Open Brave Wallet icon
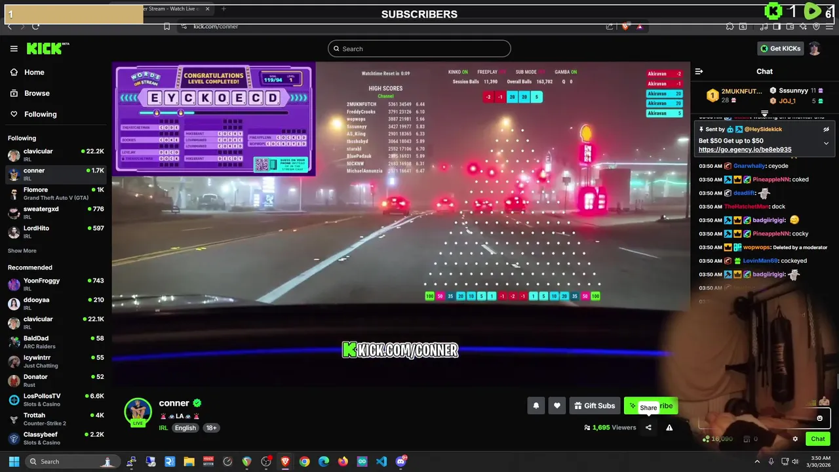Screen dimensions: 839x472 (x=790, y=26)
